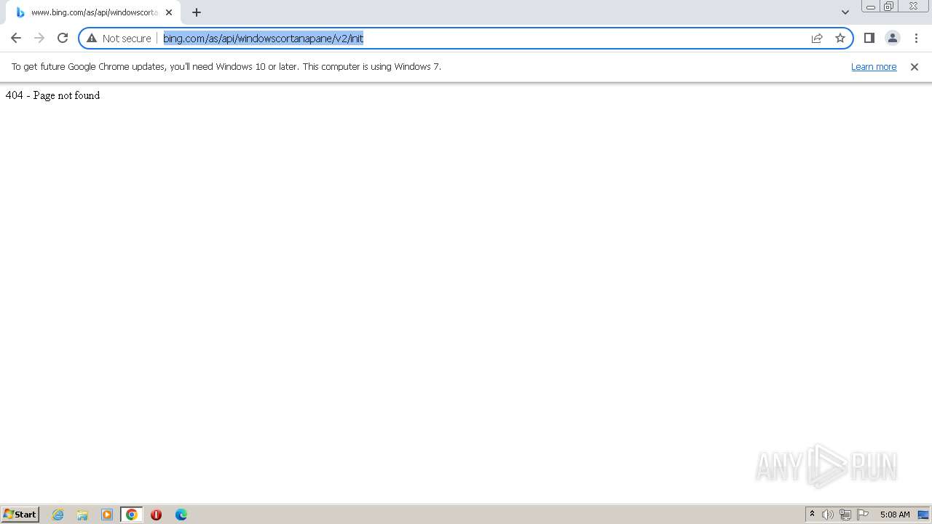Open a new tab
Screen dimensions: 932x524
click(197, 12)
